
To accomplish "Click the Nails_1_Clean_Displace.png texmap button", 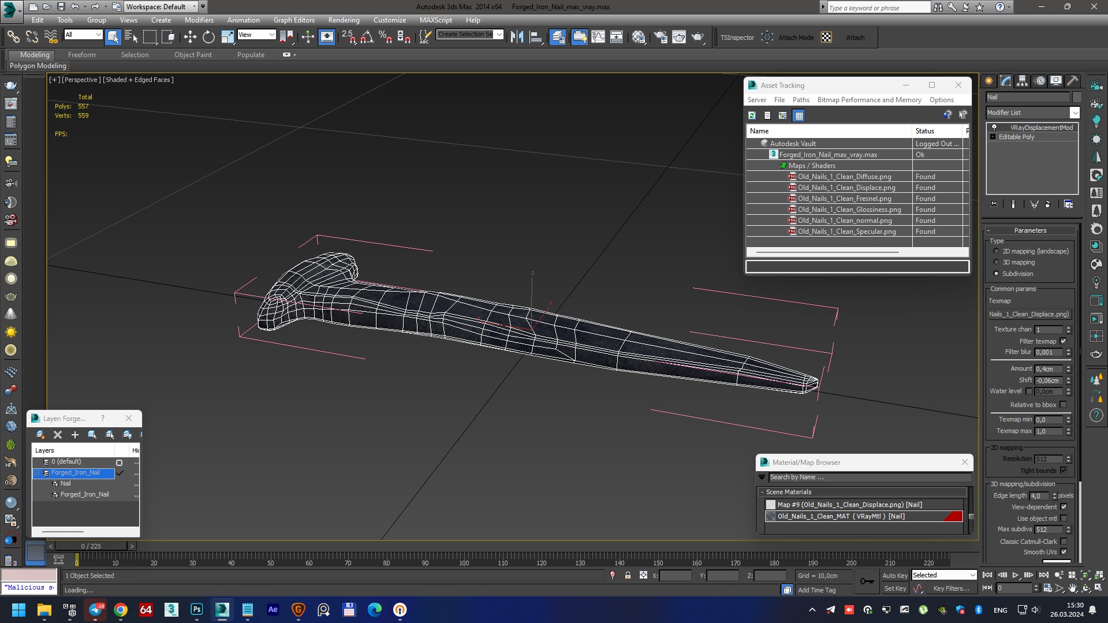I will (x=1029, y=314).
